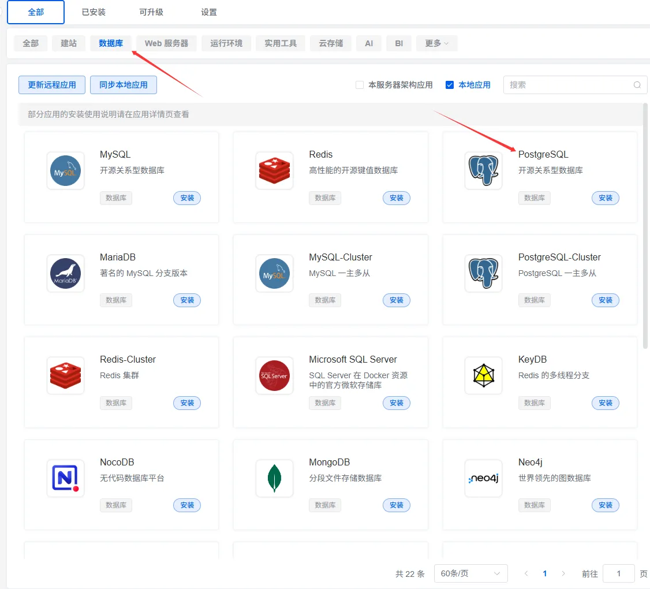Click the 更新远程应用 button
This screenshot has width=650, height=589.
pyautogui.click(x=52, y=85)
